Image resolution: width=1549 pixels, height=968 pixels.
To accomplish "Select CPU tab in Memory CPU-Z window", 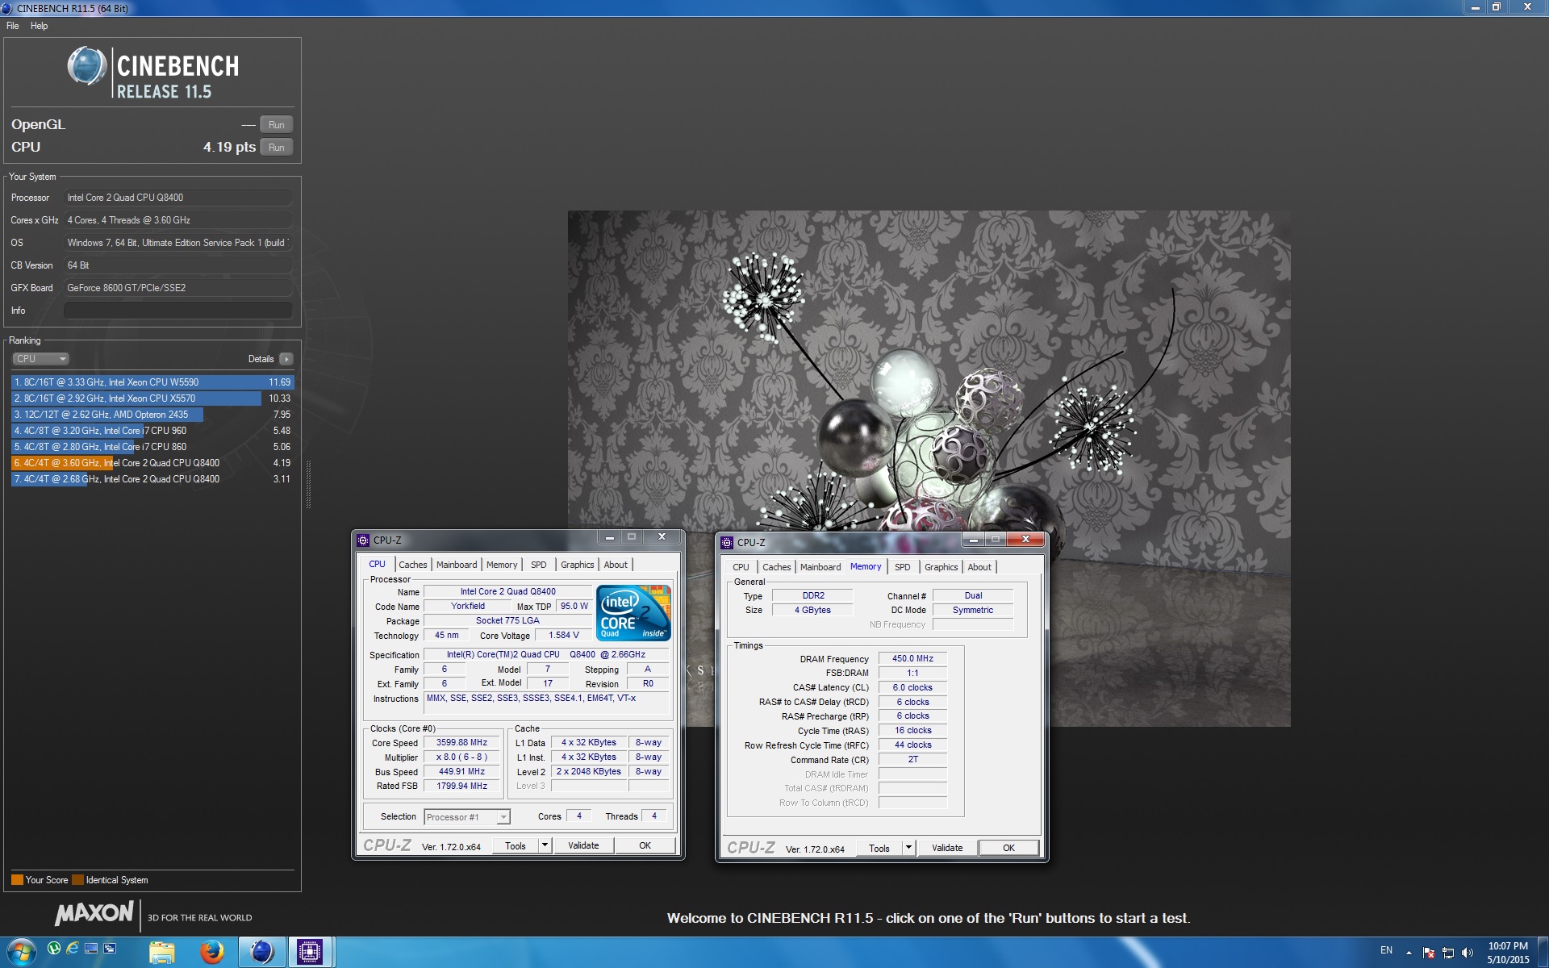I will pyautogui.click(x=741, y=567).
